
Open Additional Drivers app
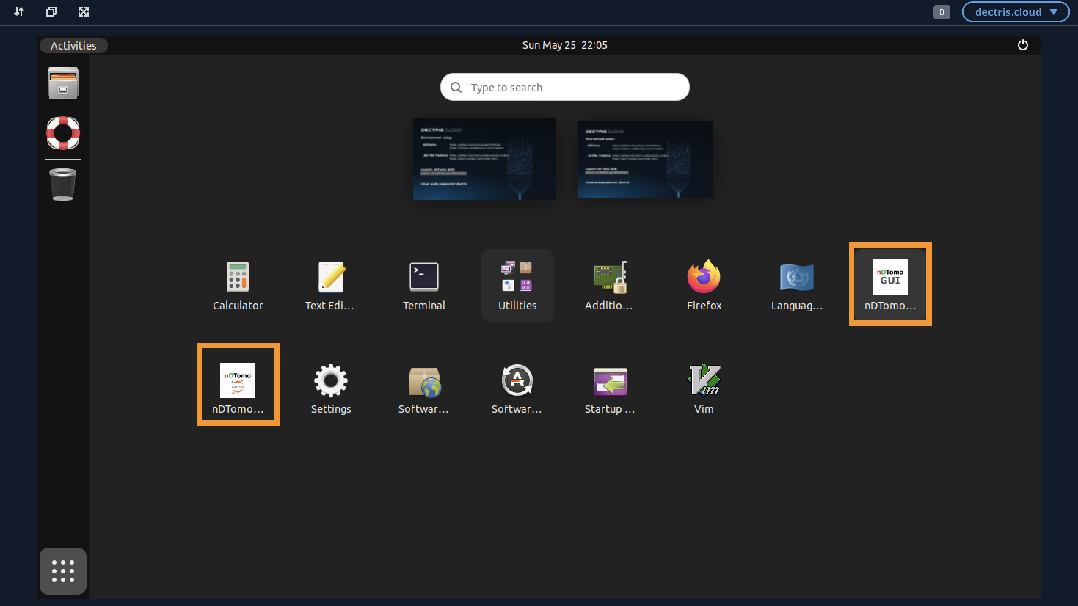coord(610,277)
